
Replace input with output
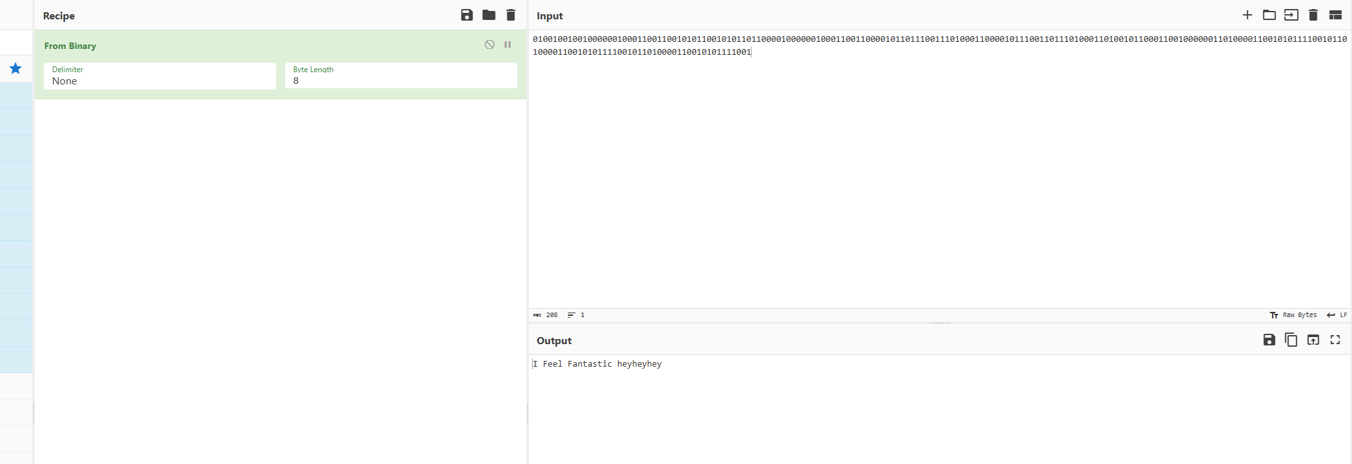tap(1313, 340)
